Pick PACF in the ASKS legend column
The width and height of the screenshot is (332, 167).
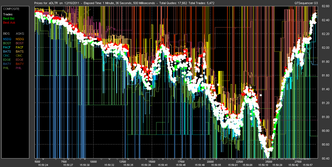click(20, 47)
